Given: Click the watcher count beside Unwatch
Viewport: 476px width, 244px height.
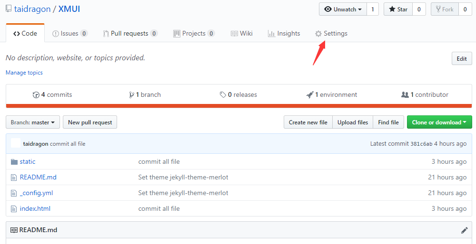Looking at the screenshot, I should click(x=373, y=9).
